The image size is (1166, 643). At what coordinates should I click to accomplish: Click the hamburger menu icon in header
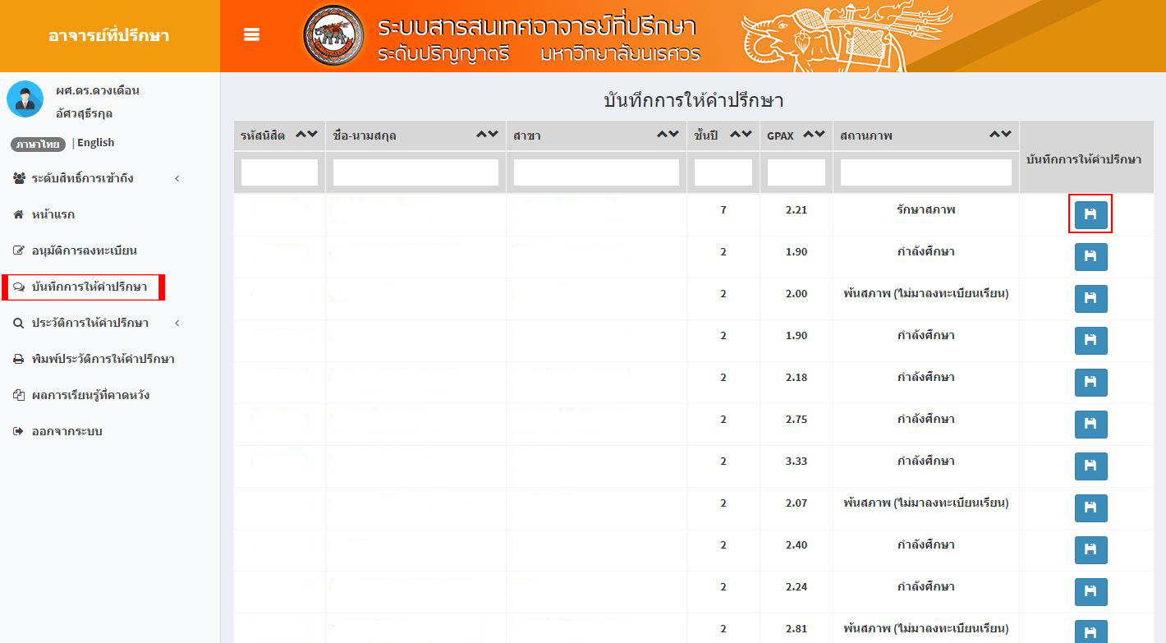pos(252,34)
